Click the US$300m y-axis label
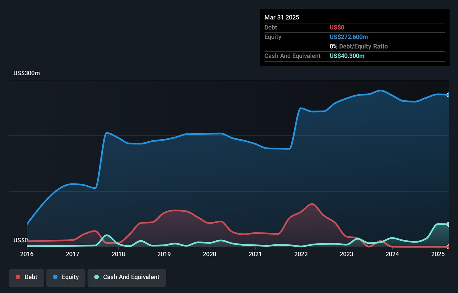 pyautogui.click(x=27, y=73)
